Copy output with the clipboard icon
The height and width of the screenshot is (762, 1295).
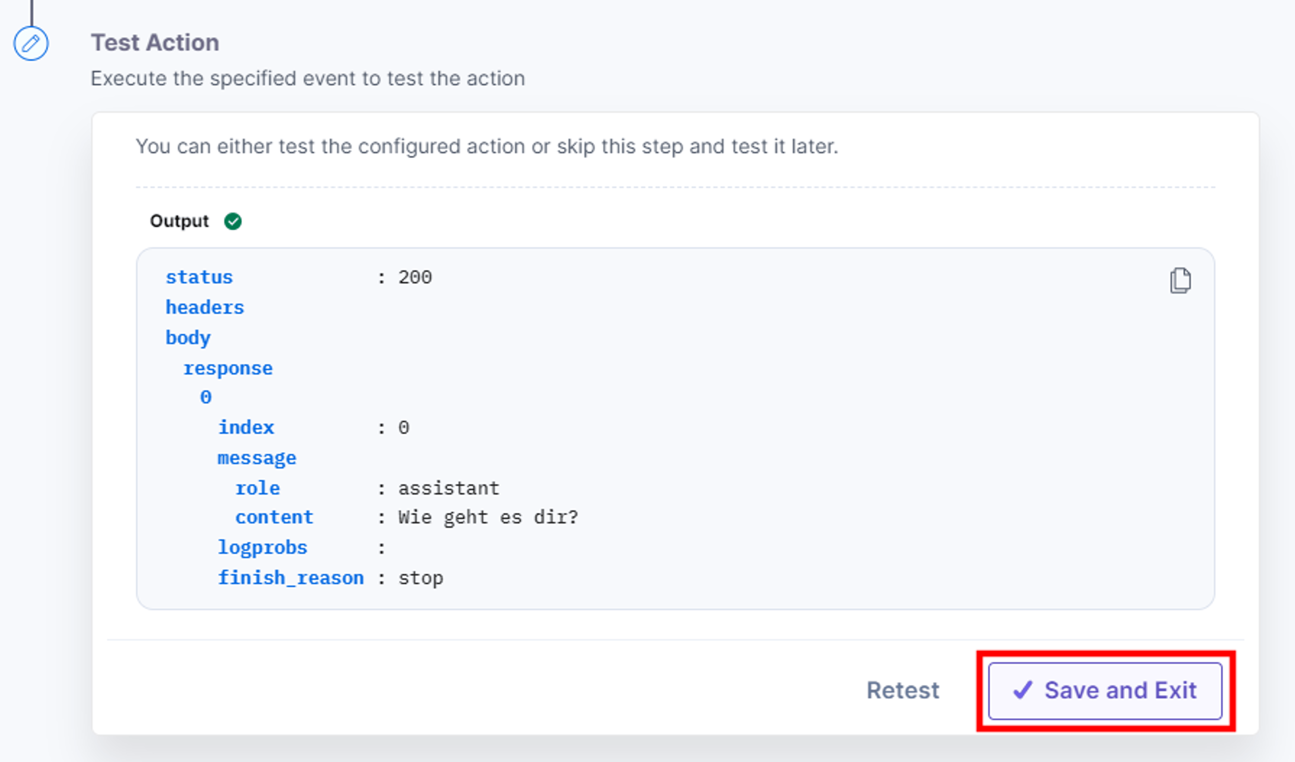pyautogui.click(x=1180, y=280)
